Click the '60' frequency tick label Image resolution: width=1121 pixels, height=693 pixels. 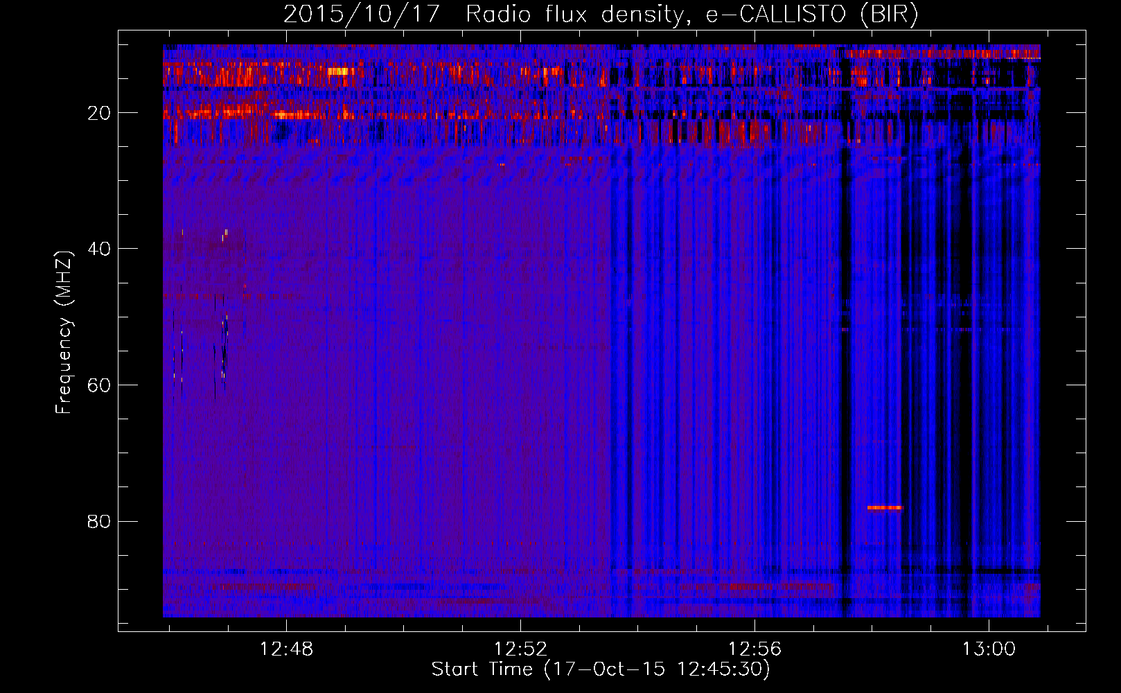coord(100,385)
